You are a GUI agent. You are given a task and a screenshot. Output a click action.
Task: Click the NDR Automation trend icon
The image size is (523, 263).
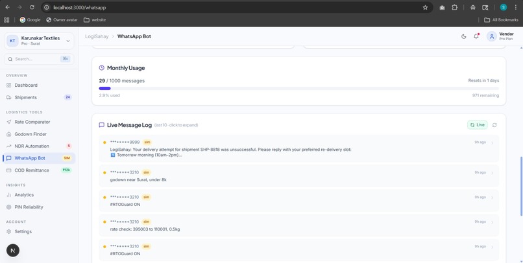click(8, 146)
